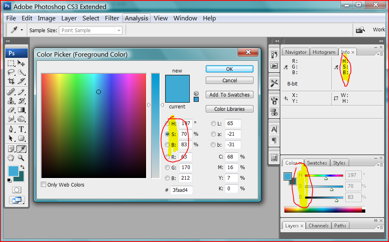The width and height of the screenshot is (389, 242).
Task: Open the Character panel icon
Action: (x=274, y=129)
